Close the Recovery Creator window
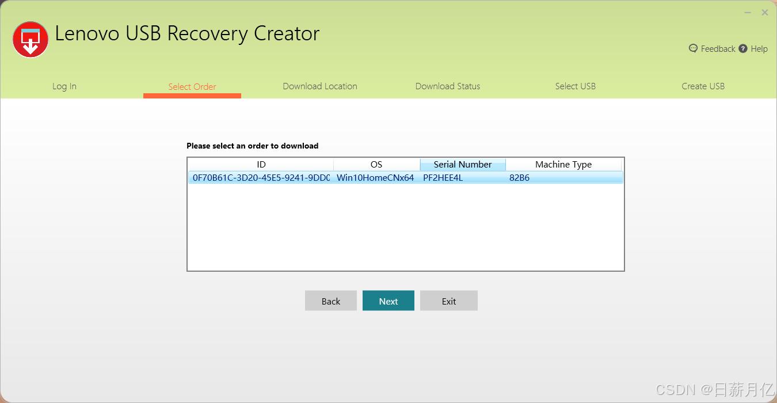The width and height of the screenshot is (777, 403). click(765, 12)
